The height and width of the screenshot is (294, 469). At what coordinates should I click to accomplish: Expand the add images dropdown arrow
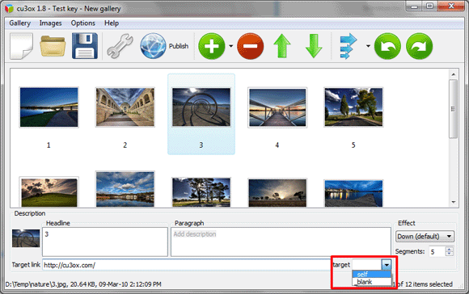point(231,46)
